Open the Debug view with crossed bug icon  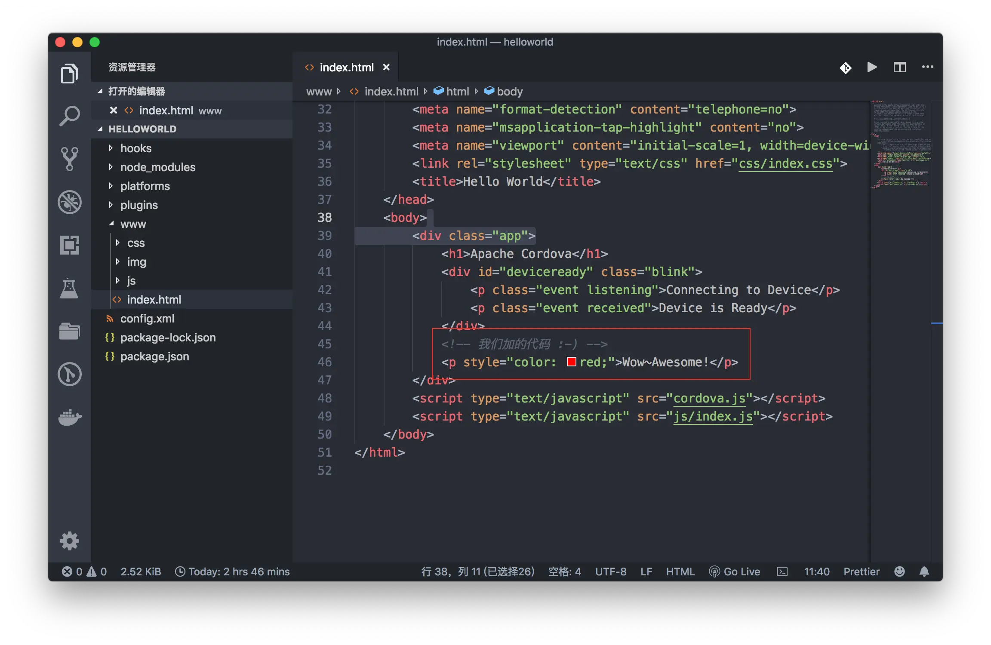[x=69, y=202]
